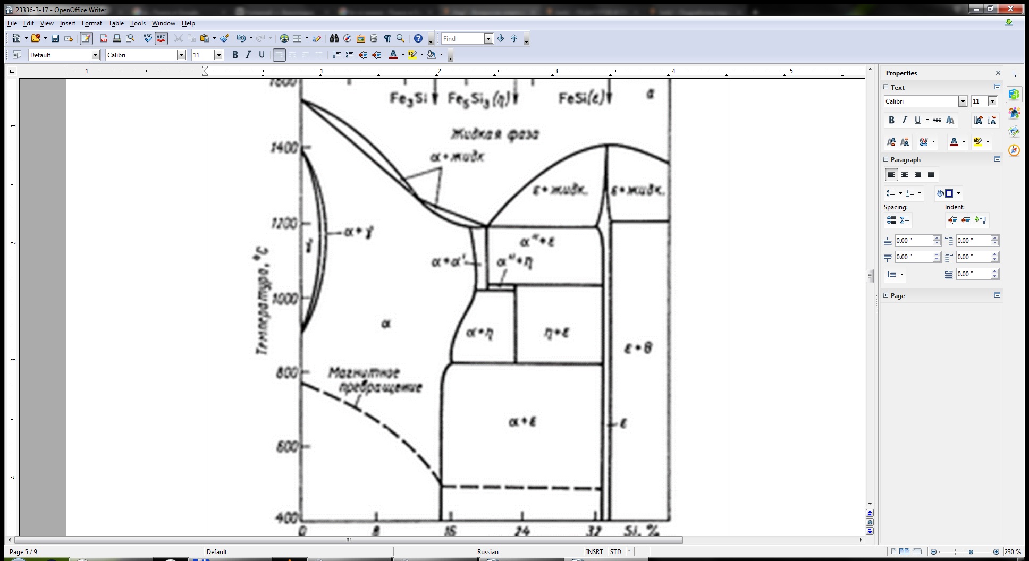Export directly as PDF
The width and height of the screenshot is (1029, 561).
click(104, 38)
